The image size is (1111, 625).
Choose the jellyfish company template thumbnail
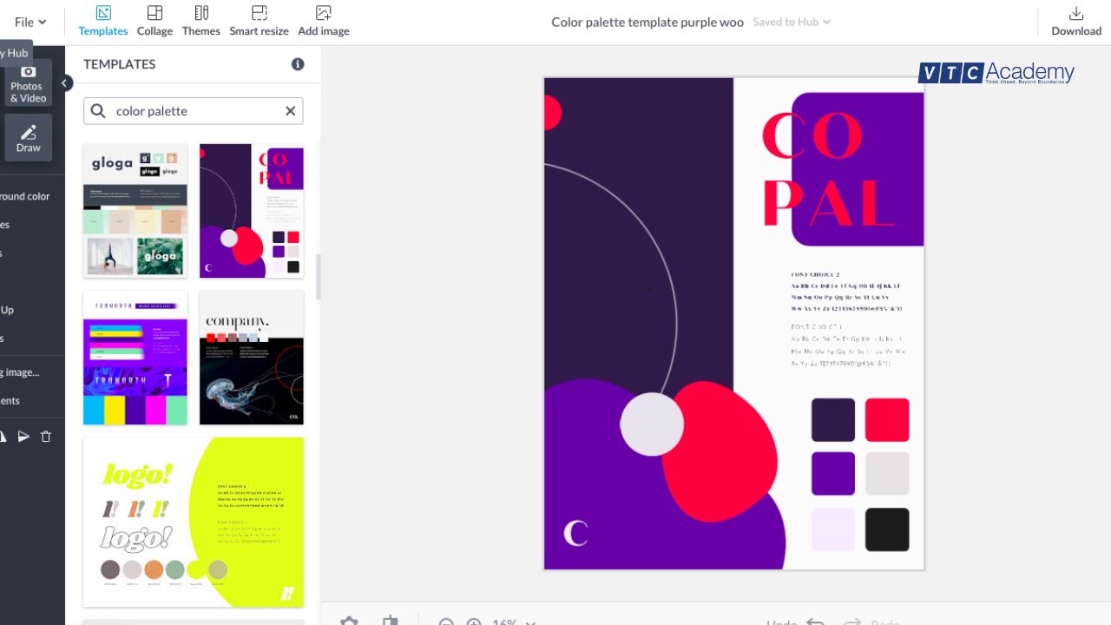252,358
